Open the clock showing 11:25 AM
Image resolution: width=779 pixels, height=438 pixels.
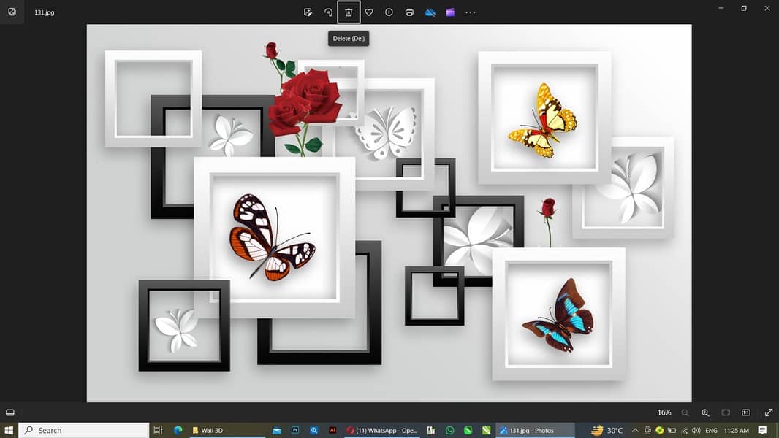coord(737,430)
